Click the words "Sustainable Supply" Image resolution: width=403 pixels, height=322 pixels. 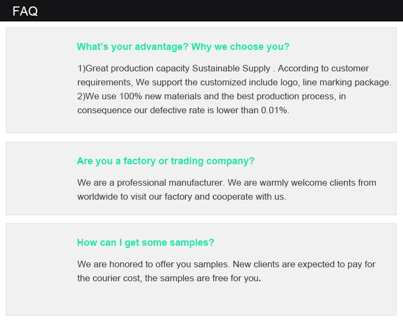tap(232, 69)
